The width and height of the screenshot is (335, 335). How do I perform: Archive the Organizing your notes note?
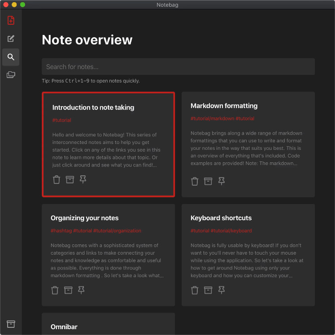68,290
